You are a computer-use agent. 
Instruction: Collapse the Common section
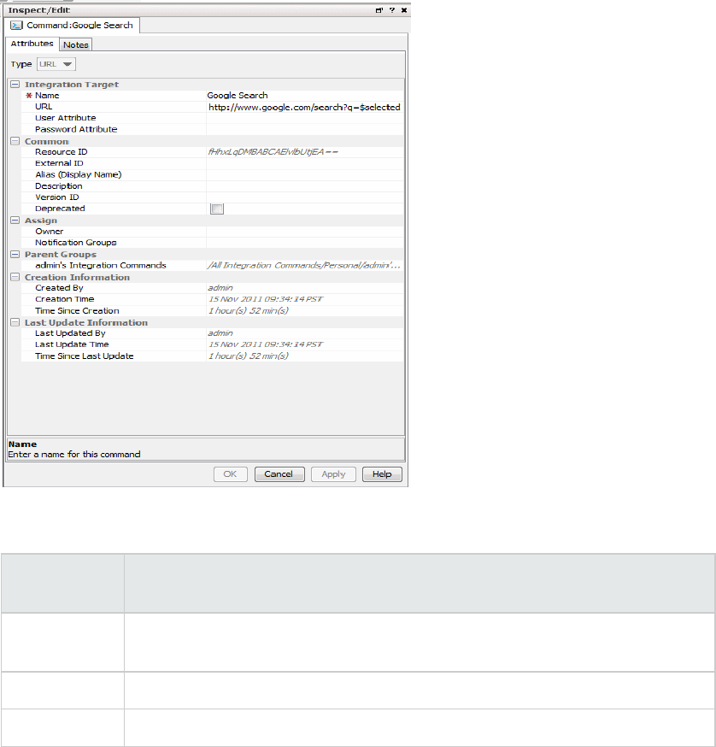(x=15, y=142)
